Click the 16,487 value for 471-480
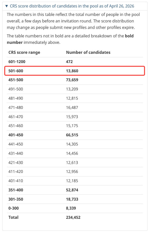This screenshot has width=150, height=232. pyautogui.click(x=72, y=107)
